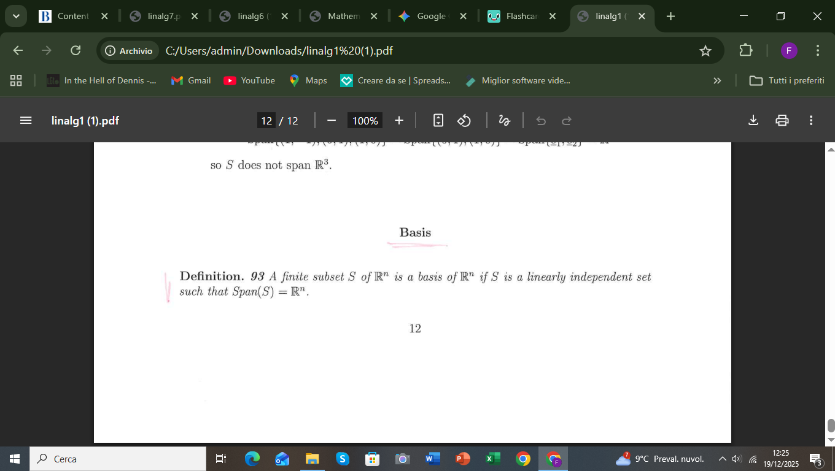Bookmark this page with the star icon
835x471 pixels.
coord(705,51)
